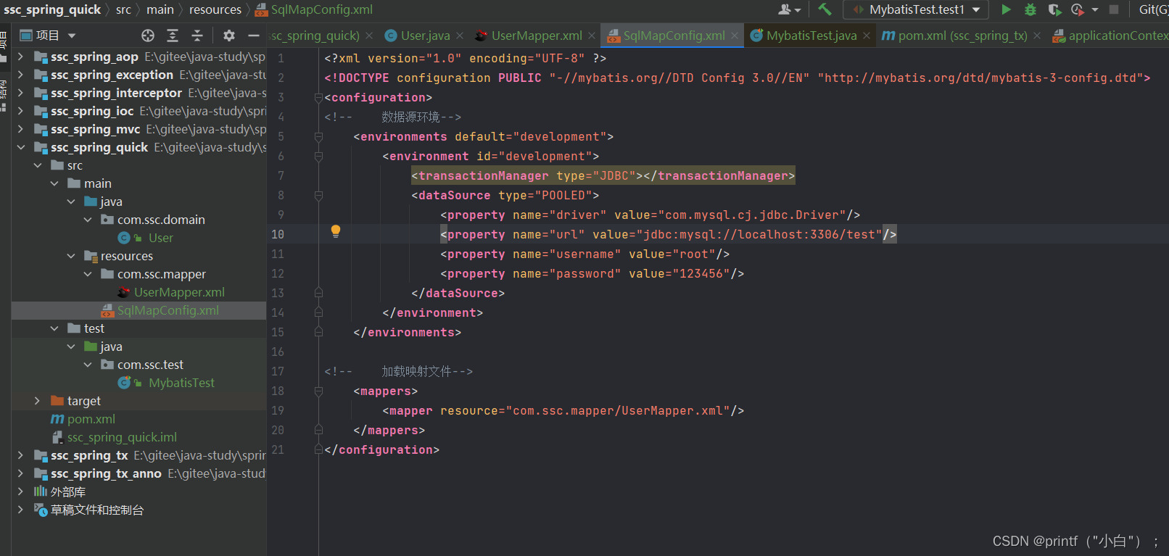Click the yellow lightbulb intention icon
The width and height of the screenshot is (1169, 556).
(336, 231)
